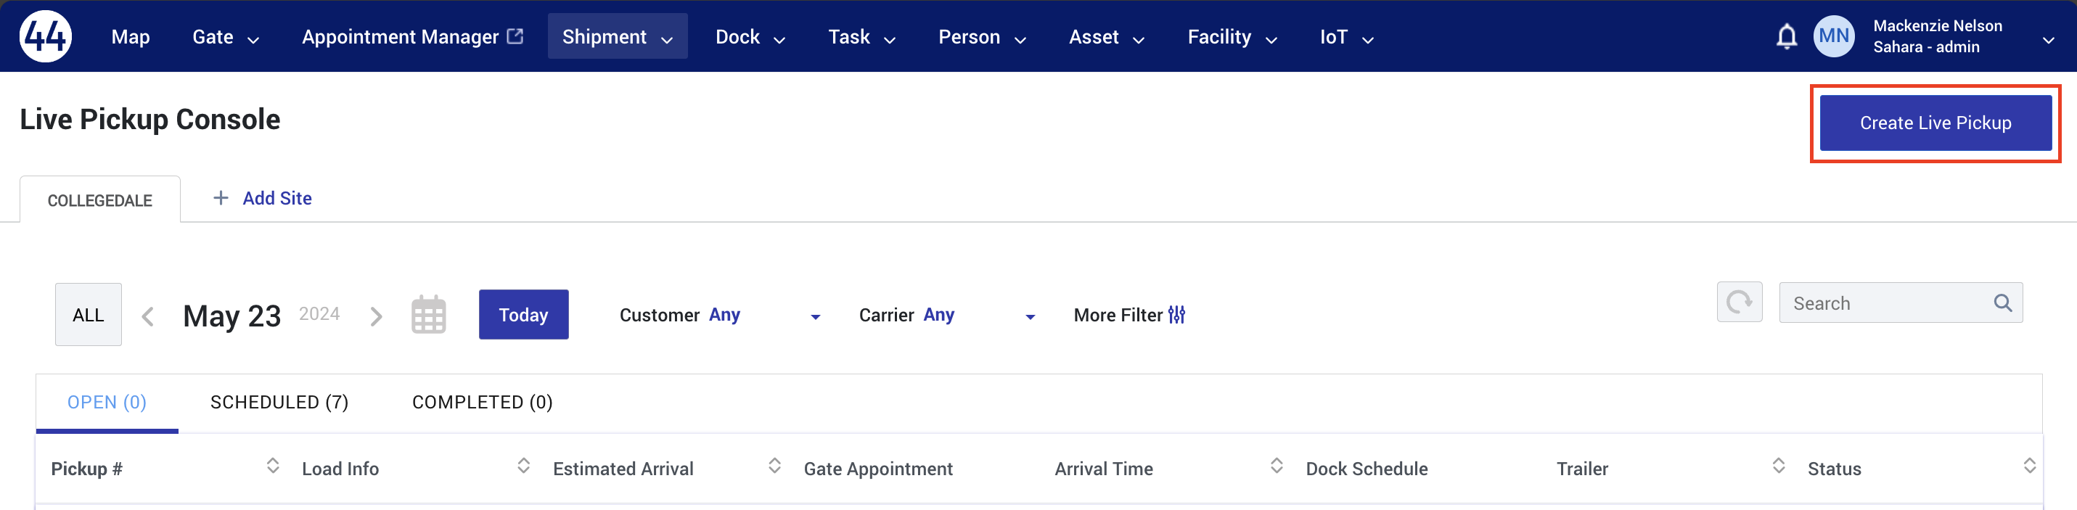Click the MN user avatar
Image resolution: width=2077 pixels, height=510 pixels.
pyautogui.click(x=1833, y=36)
